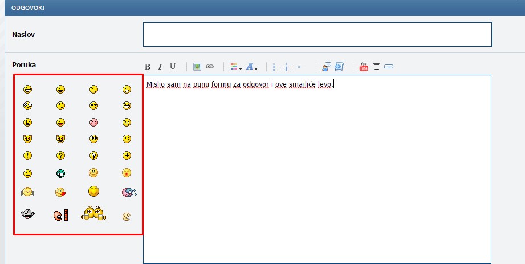Insert the crying smiley in third row
The image size is (525, 264).
[127, 122]
